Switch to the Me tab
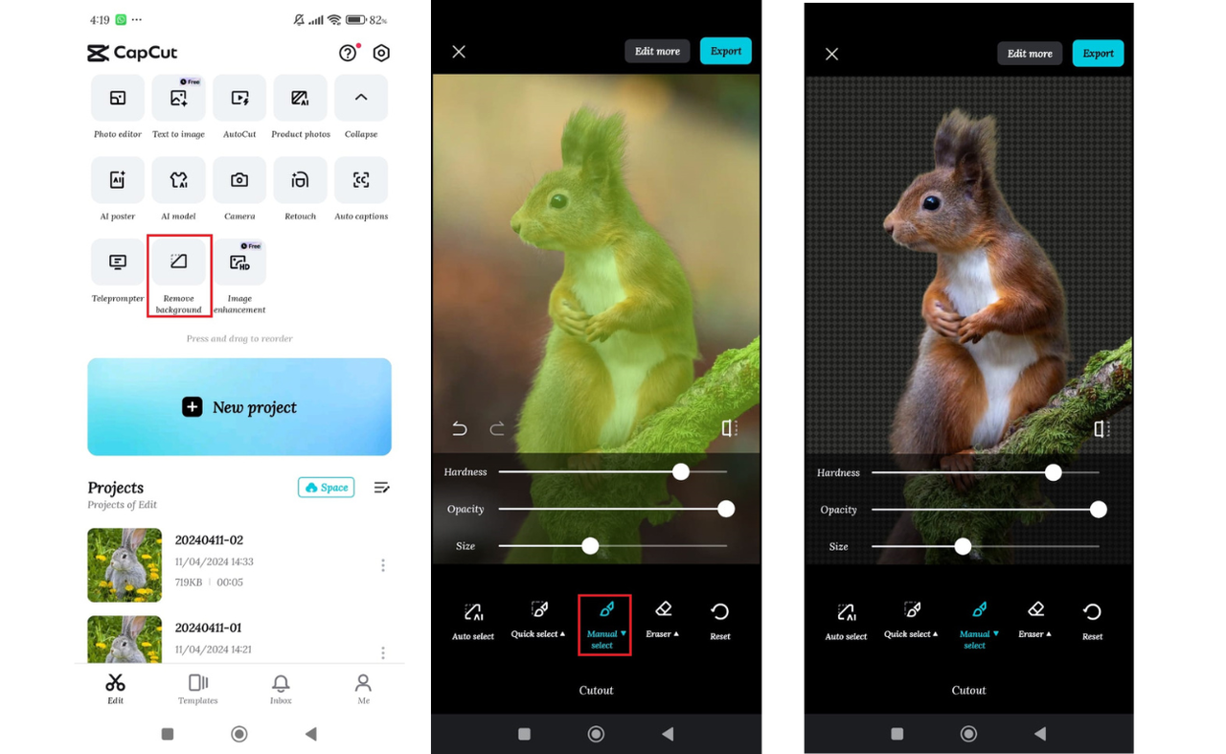This screenshot has width=1226, height=754. click(363, 689)
